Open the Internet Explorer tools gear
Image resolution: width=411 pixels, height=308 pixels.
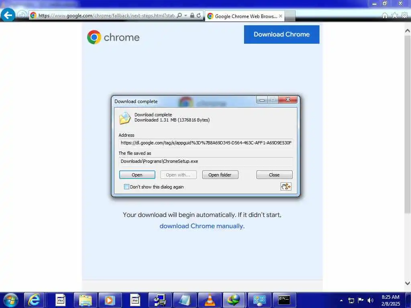click(405, 16)
